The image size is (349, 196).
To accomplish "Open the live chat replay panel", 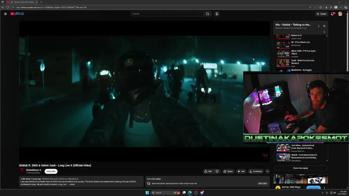I will [x=263, y=183].
